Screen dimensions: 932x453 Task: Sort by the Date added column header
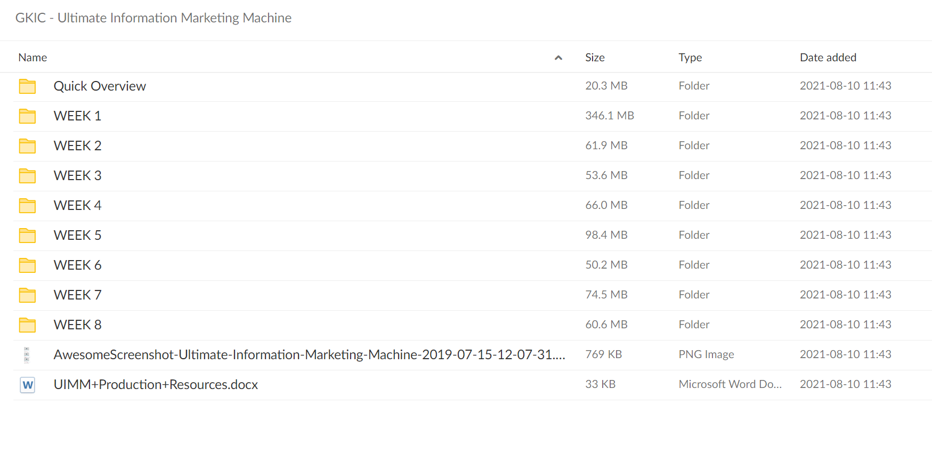tap(828, 58)
